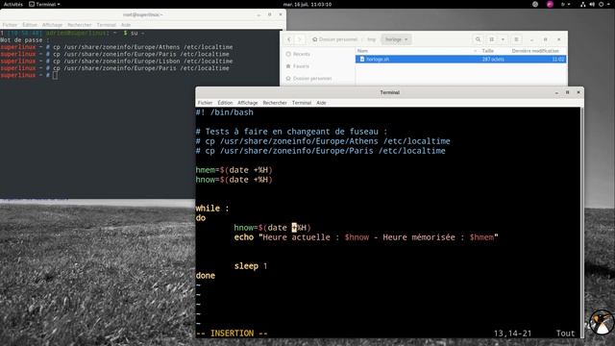Click the 'done' line in vim
Screen dimensions: 615x346
click(205, 276)
